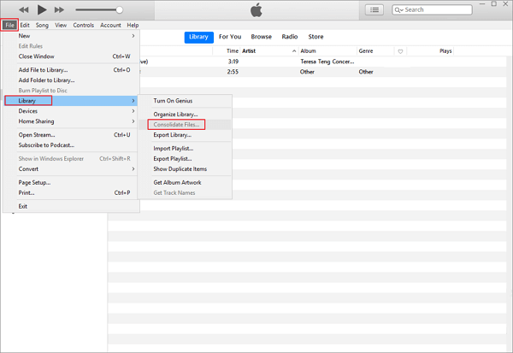Choose Subscribe to Podcast
513x353 pixels.
pos(71,145)
